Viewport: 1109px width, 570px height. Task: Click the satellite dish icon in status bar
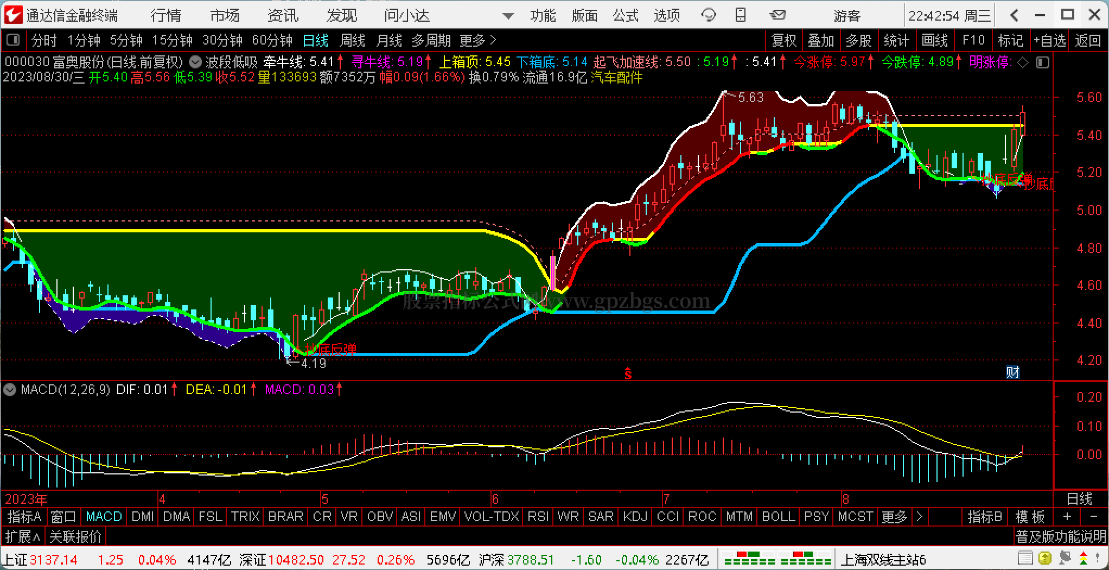[x=1064, y=559]
